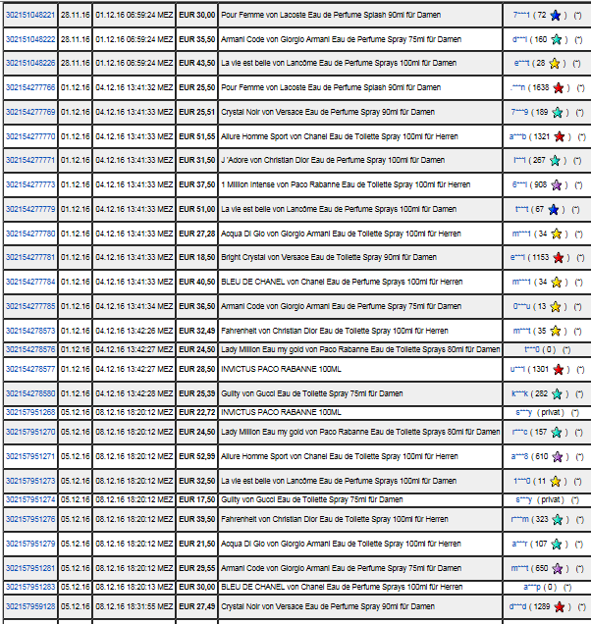
Task: Select the 1 Million Intense von Paco Rabanne title
Action: coord(346,184)
